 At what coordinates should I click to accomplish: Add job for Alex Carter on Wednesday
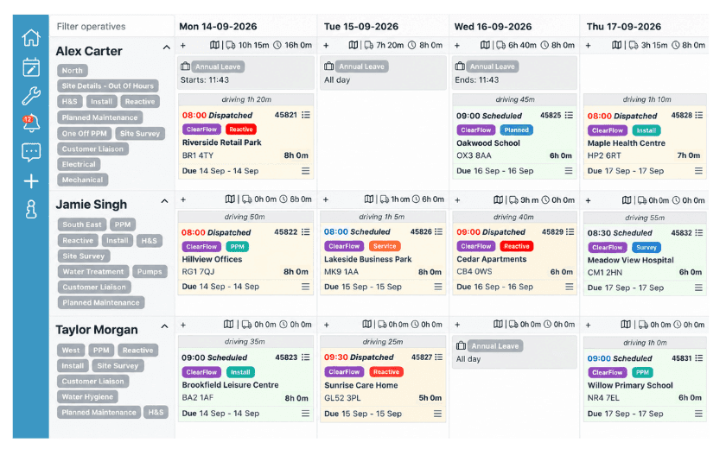tap(457, 45)
